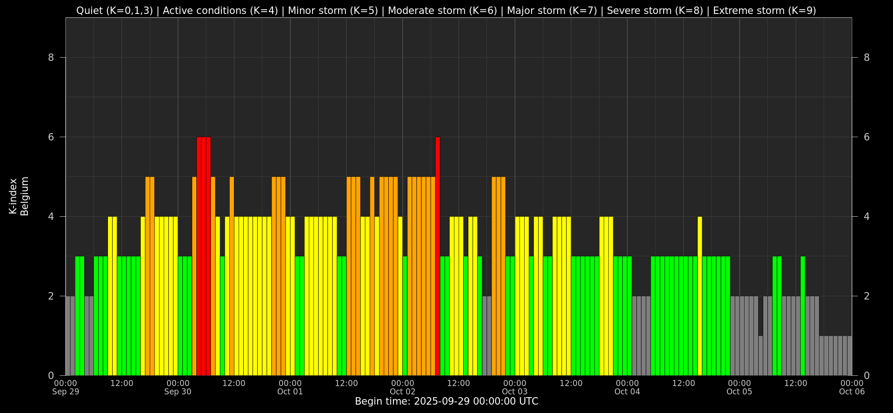
Task: Click the short gray K=1 bar on Oct 05 morning
Action: click(760, 355)
